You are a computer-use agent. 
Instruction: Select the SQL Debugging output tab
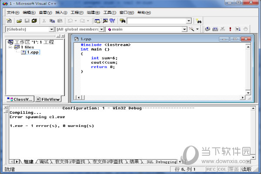[161, 162]
